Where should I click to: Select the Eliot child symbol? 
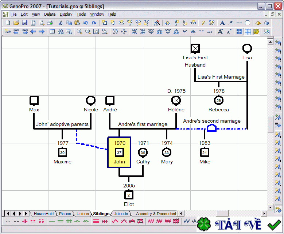pos(129,195)
